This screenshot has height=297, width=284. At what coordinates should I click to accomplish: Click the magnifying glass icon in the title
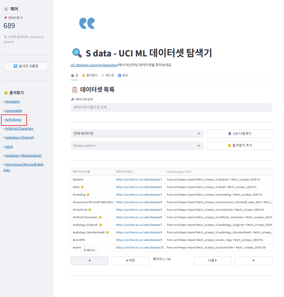click(x=77, y=53)
